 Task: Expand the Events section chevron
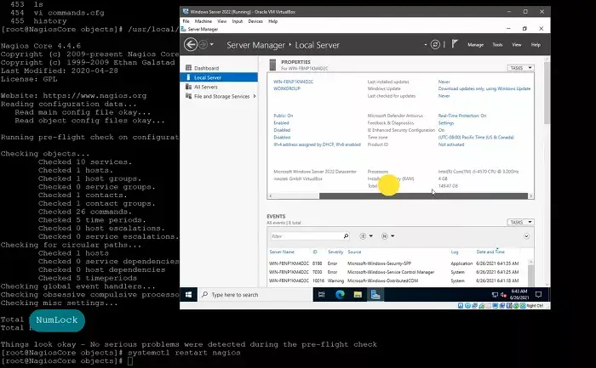(x=527, y=235)
